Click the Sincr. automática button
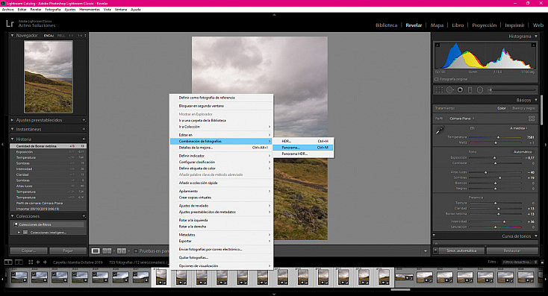The image size is (548, 296). [461, 251]
